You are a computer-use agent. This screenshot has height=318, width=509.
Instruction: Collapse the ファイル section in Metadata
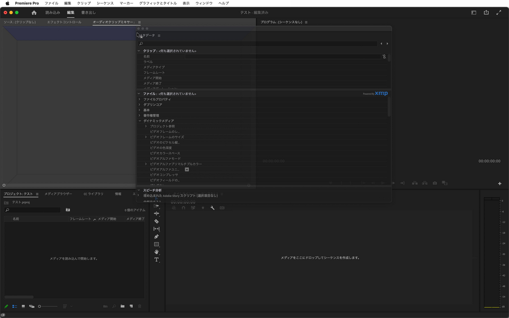pyautogui.click(x=139, y=94)
